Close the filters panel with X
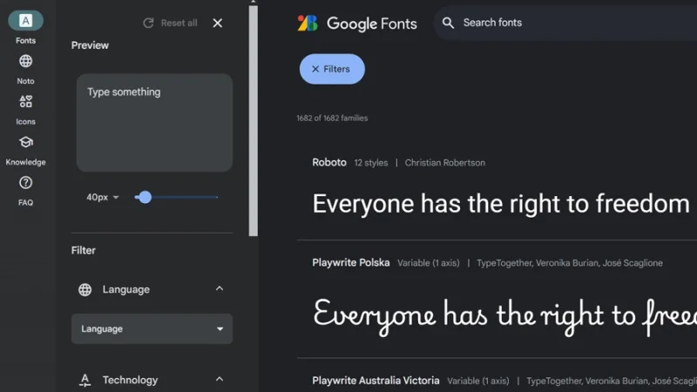Screen dimensions: 697x392 217,24
